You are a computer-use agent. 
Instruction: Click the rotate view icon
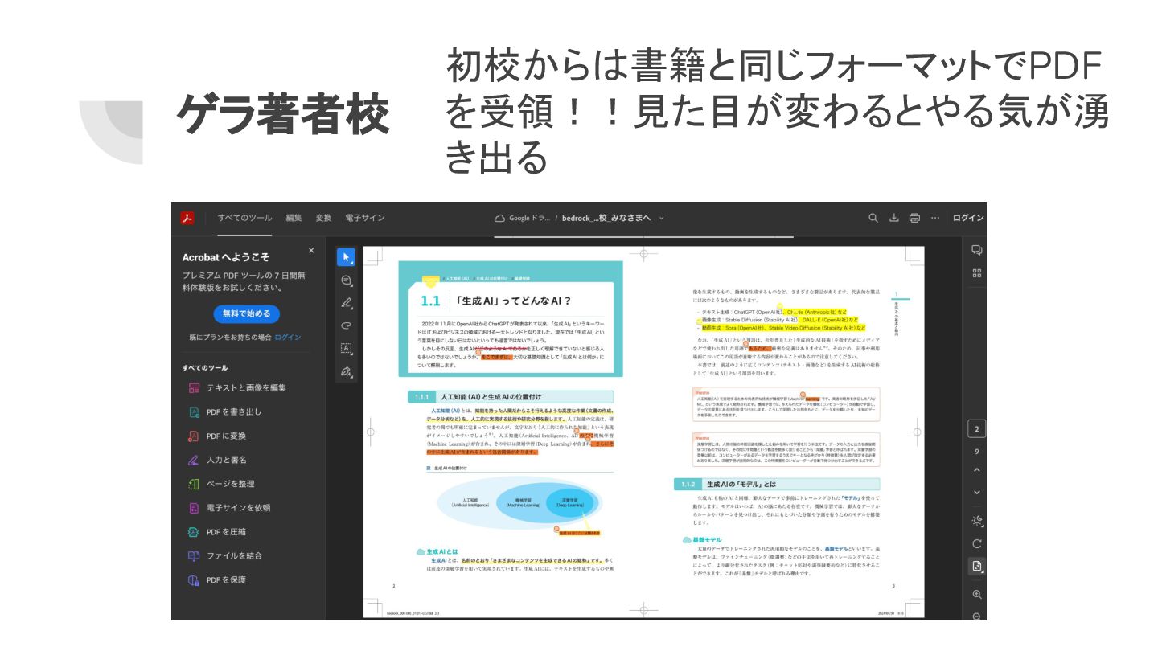coord(977,543)
